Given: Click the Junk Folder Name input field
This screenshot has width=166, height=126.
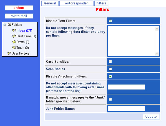Looking at the screenshot, I should (126, 109).
